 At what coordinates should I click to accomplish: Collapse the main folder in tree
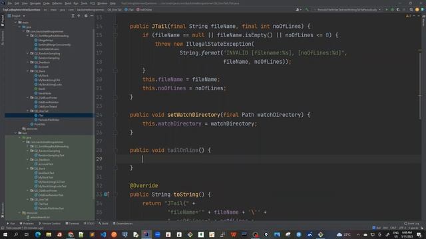[15, 23]
